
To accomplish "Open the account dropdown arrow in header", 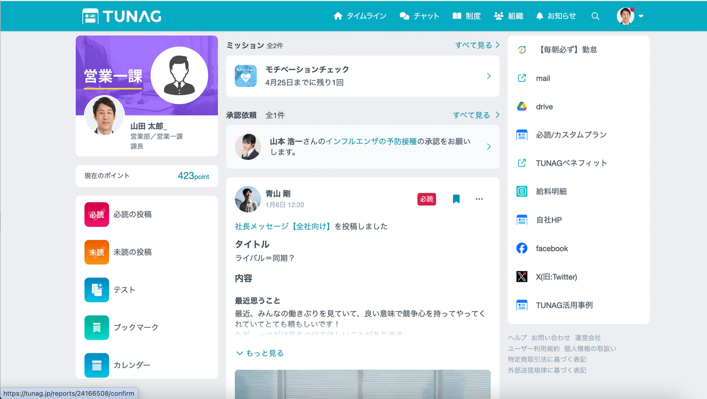I will pyautogui.click(x=641, y=16).
